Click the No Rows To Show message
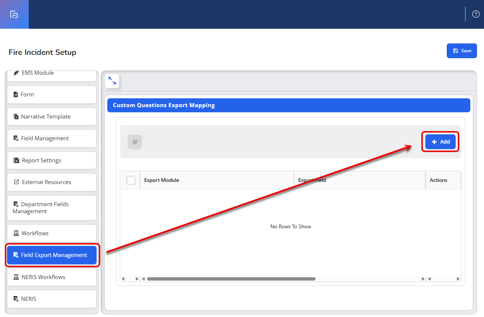484x317 pixels. pos(291,226)
